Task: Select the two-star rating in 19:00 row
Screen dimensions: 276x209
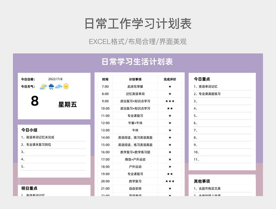Action: [x=170, y=174]
